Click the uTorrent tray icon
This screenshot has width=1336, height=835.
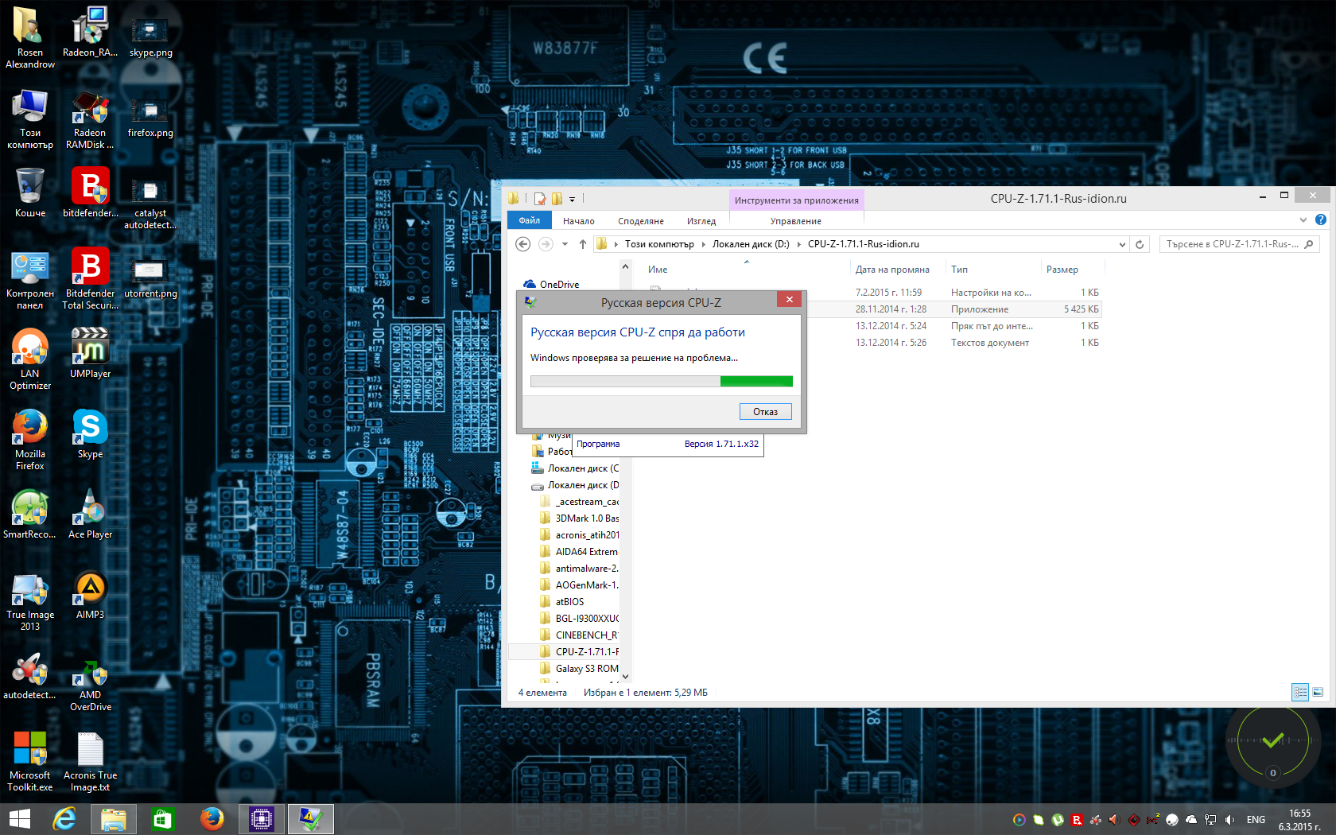click(1058, 820)
